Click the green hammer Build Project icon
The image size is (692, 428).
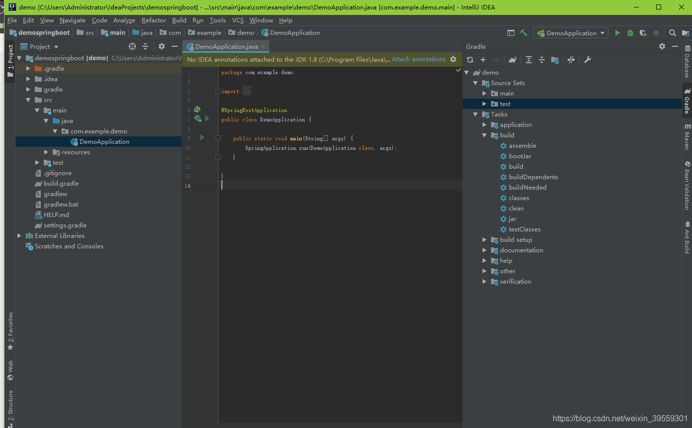(523, 33)
